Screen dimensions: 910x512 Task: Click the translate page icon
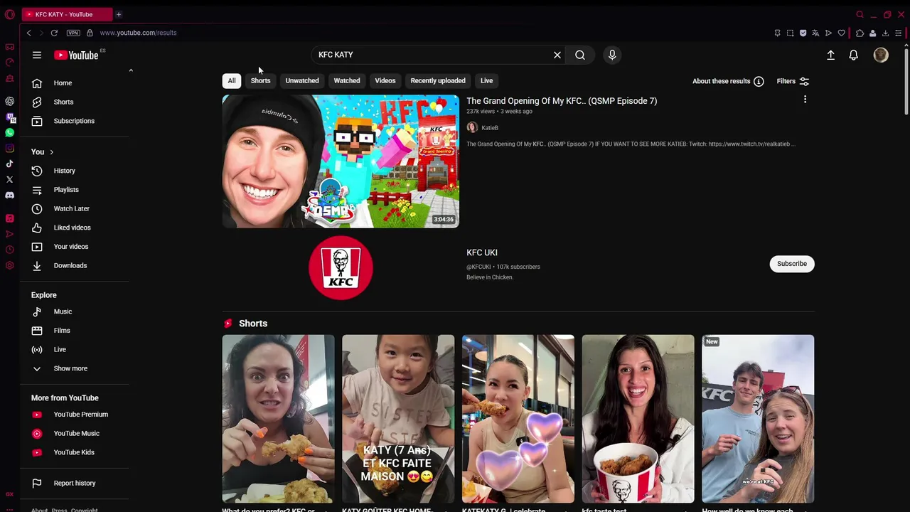pos(815,33)
